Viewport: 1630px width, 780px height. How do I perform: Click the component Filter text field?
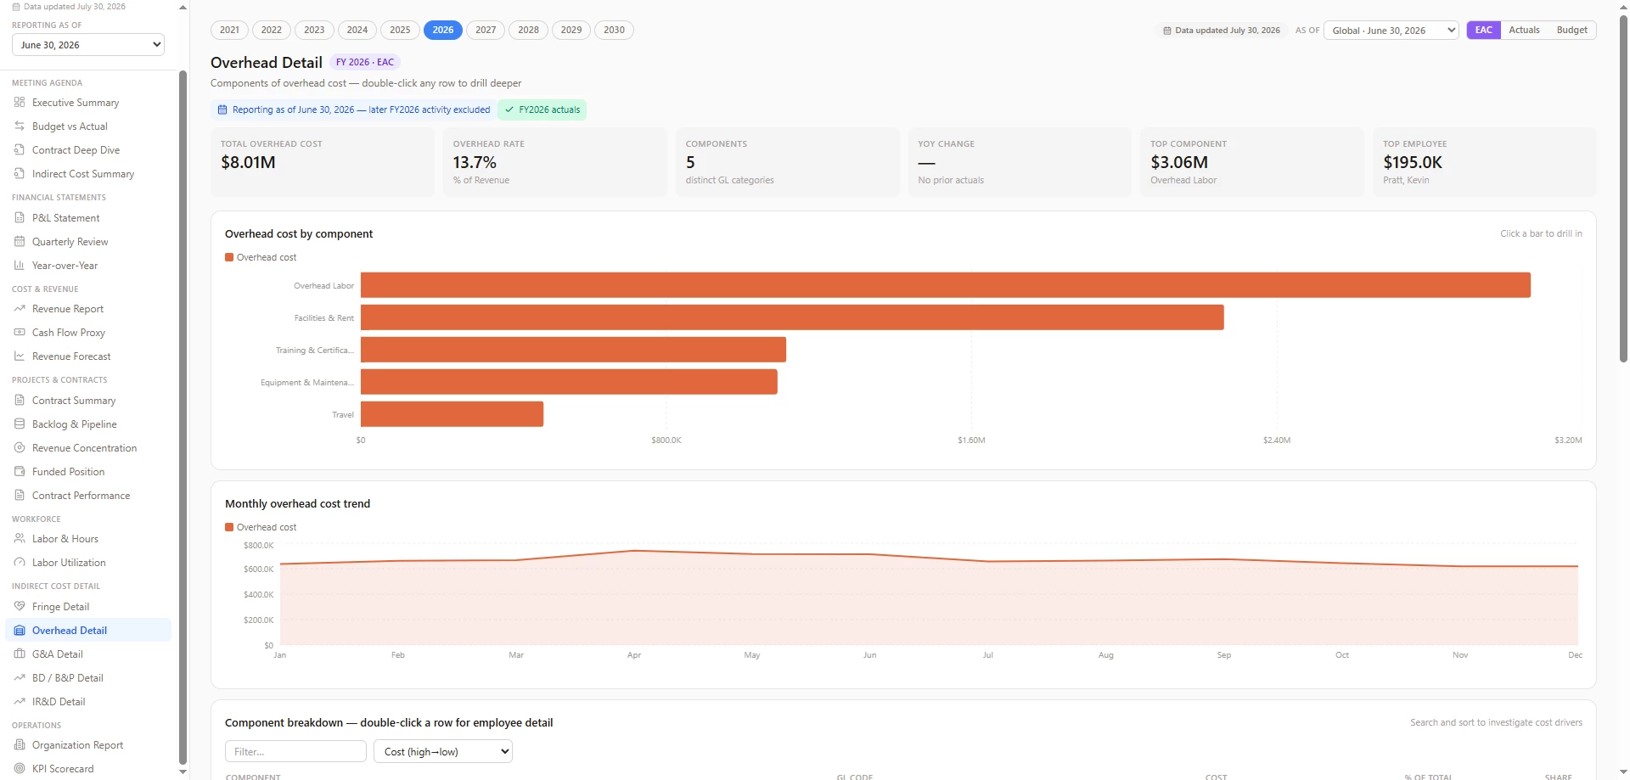tap(295, 751)
